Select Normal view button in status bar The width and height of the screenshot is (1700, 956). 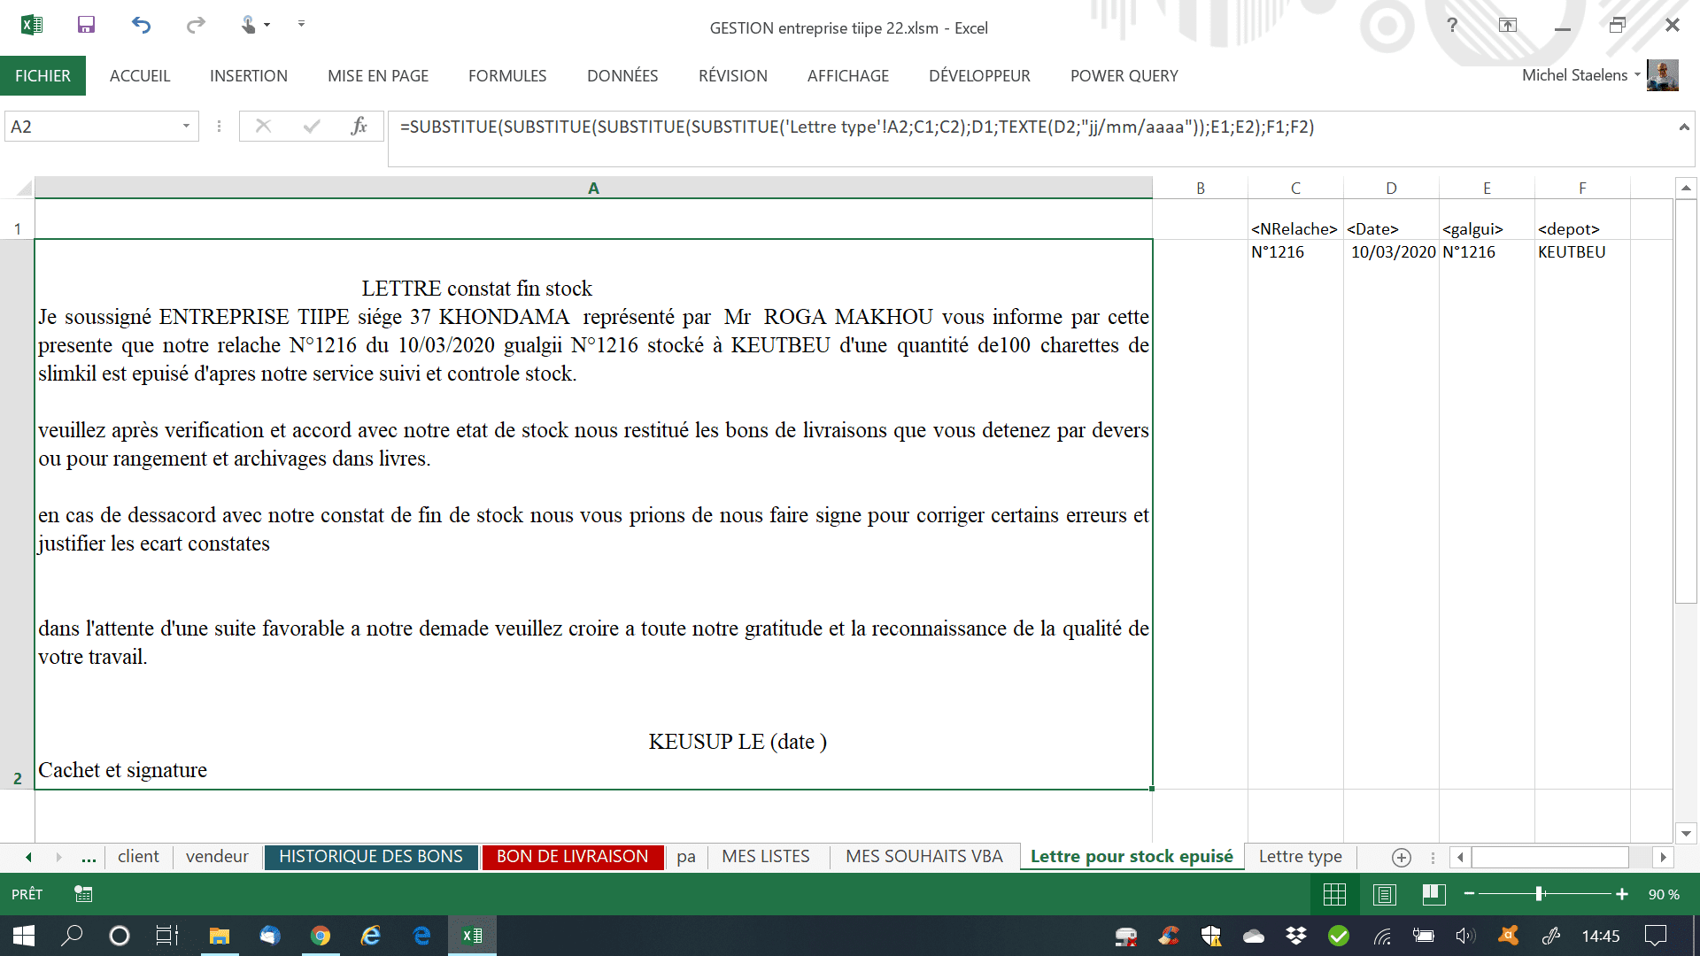pyautogui.click(x=1334, y=894)
